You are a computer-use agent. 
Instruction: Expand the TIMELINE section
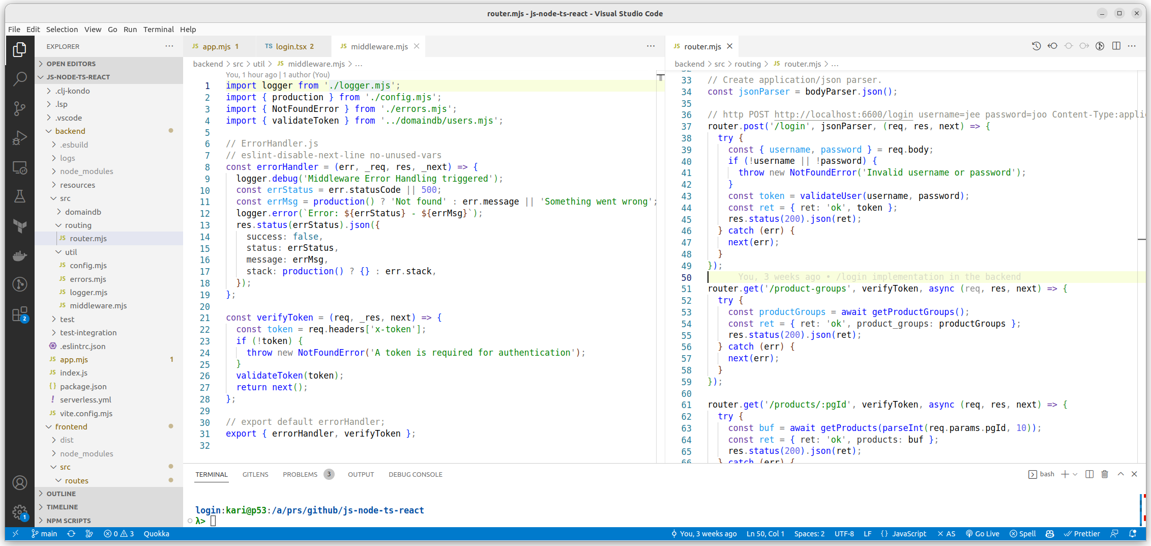[x=109, y=507]
